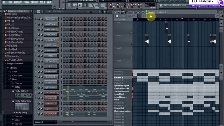Image resolution: width=224 pixels, height=126 pixels.
Task: Click the pause/play transport button
Action: (75, 5)
